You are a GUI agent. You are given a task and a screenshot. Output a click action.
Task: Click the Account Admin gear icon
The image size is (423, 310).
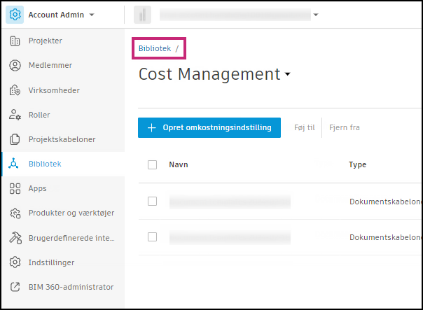(x=15, y=15)
